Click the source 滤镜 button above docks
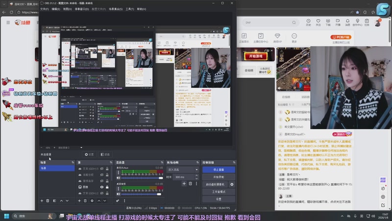This screenshot has width=392, height=221. pos(105,154)
